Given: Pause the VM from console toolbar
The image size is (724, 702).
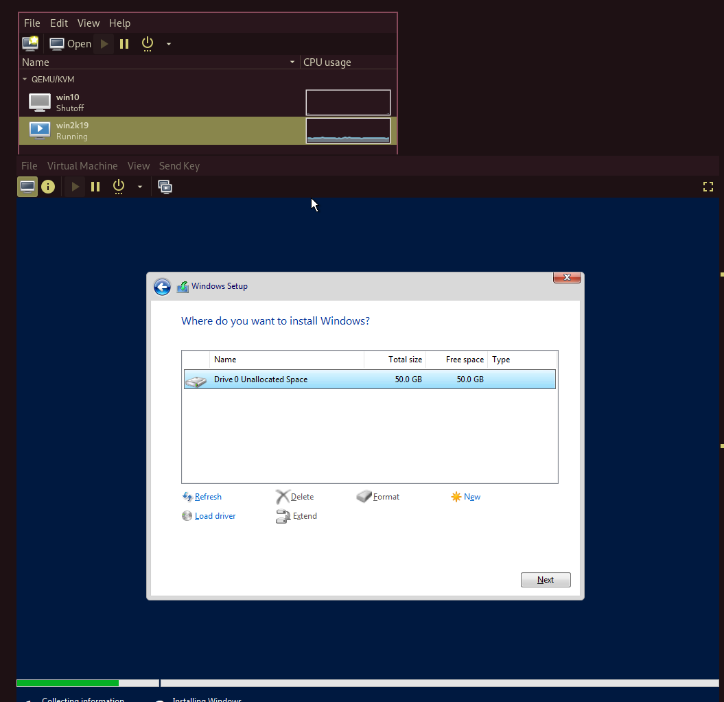Looking at the screenshot, I should pyautogui.click(x=95, y=187).
